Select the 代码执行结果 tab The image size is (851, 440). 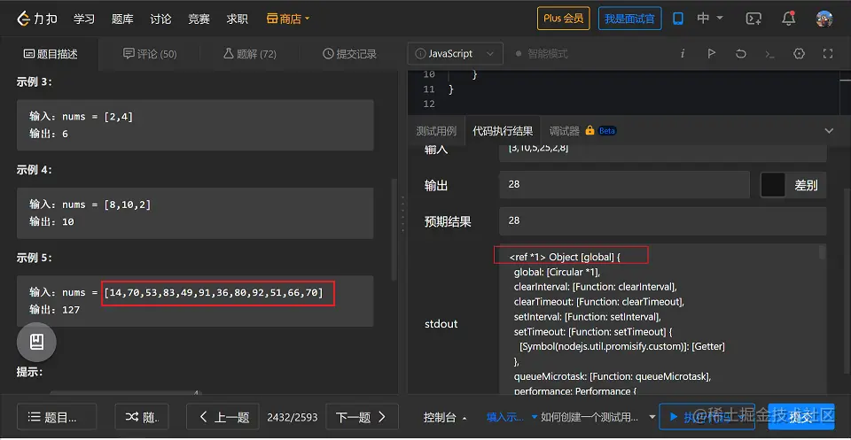pyautogui.click(x=503, y=131)
